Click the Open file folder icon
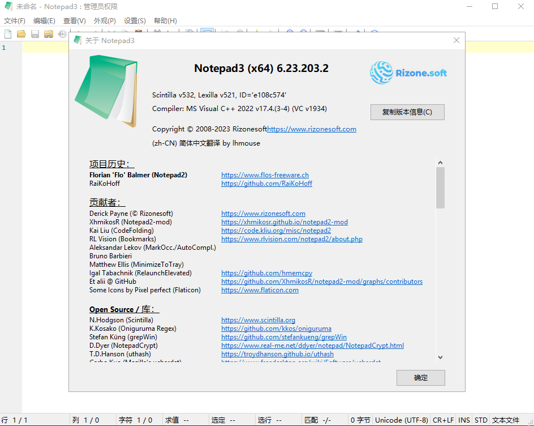The image size is (534, 426). click(21, 34)
